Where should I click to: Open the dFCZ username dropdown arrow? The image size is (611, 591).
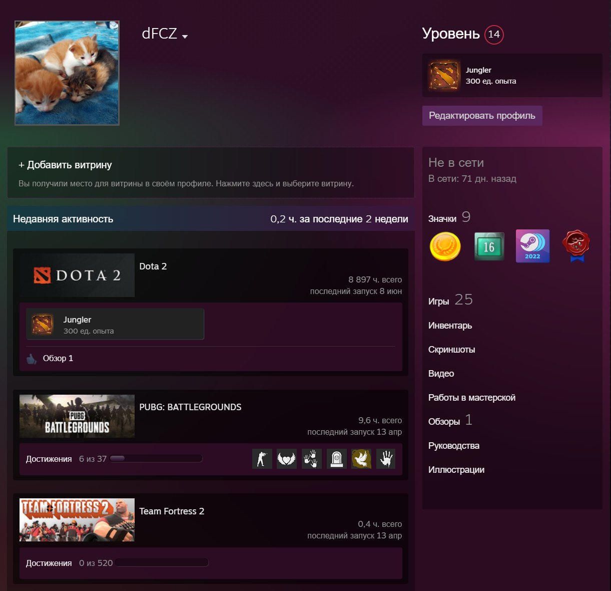tap(185, 37)
